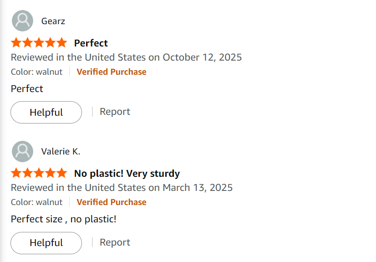Click the review body text 'Perfect size , no plastic!'
Viewport: 376px width, 262px height.
coord(63,219)
